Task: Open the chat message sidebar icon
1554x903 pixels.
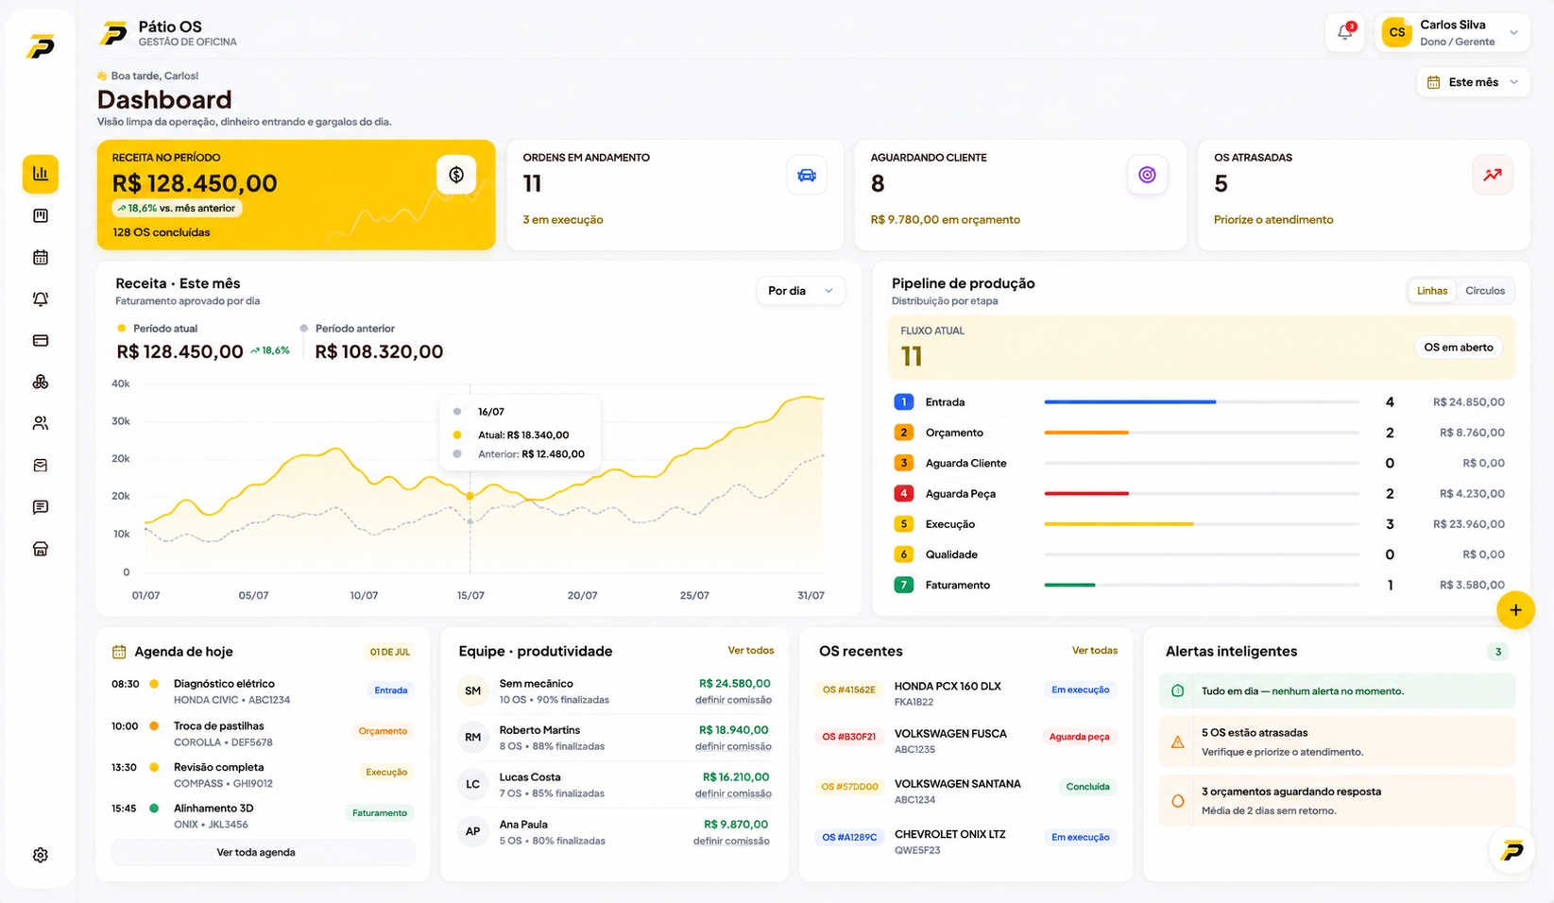Action: (41, 507)
